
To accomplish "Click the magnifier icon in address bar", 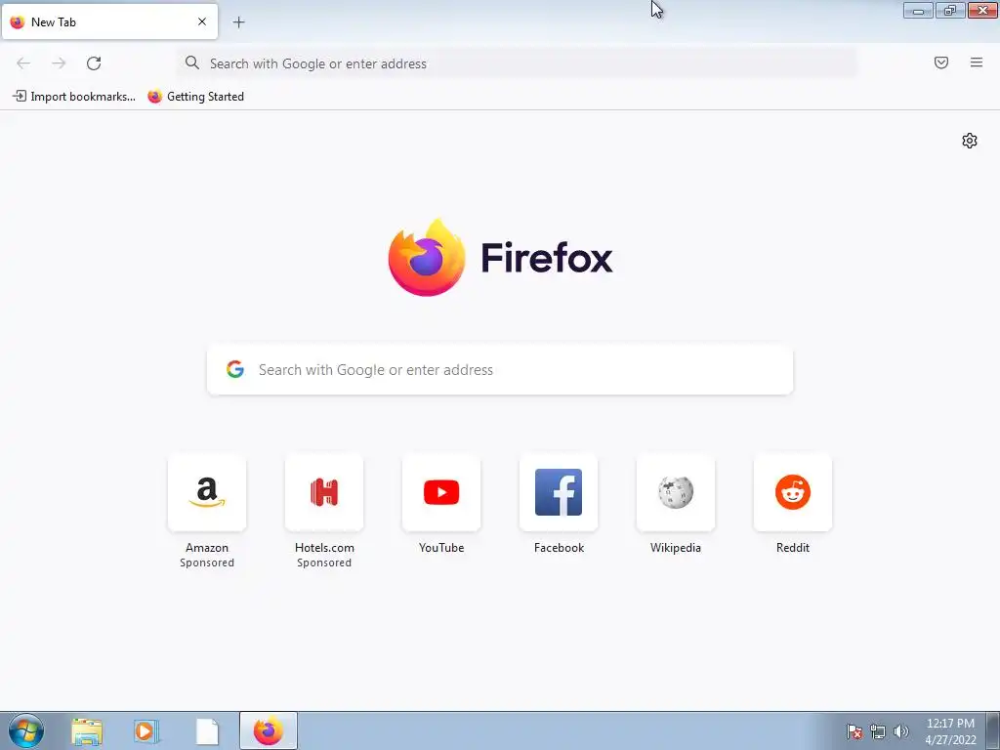I will click(192, 62).
